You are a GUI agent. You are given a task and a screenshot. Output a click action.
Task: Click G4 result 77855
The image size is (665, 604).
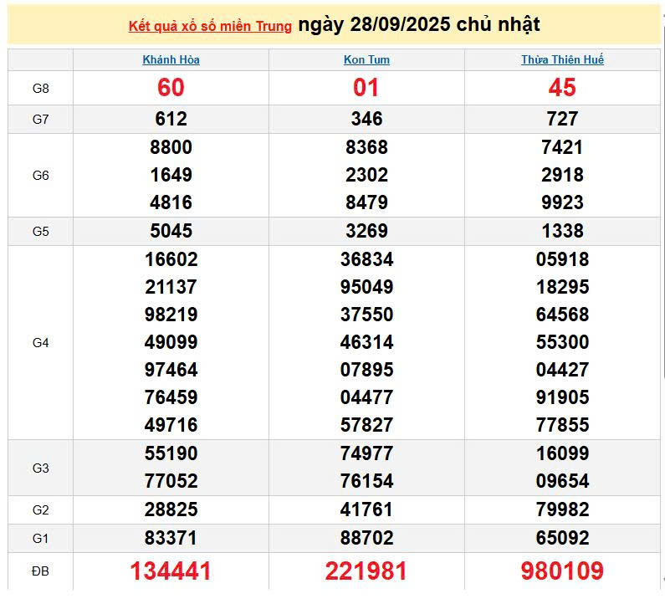(x=562, y=425)
